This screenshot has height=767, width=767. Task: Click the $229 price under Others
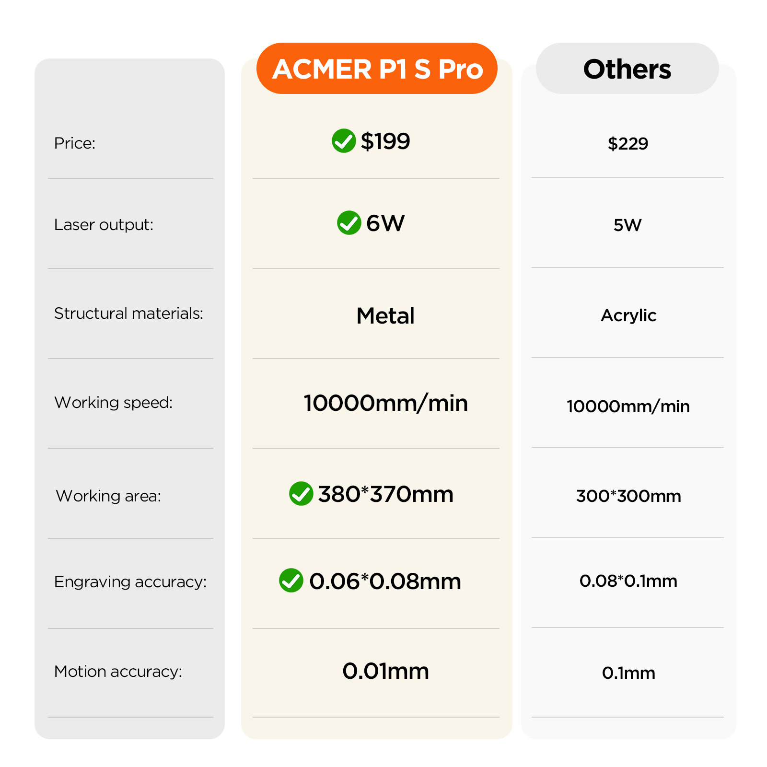pyautogui.click(x=628, y=143)
